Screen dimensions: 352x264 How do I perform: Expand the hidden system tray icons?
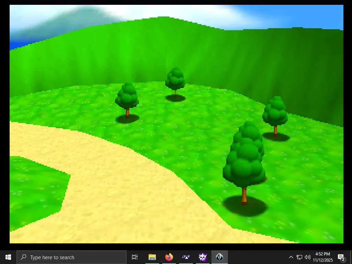(291, 257)
